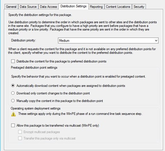
Task: Click the Distribution priority label
Action: pos(24,40)
